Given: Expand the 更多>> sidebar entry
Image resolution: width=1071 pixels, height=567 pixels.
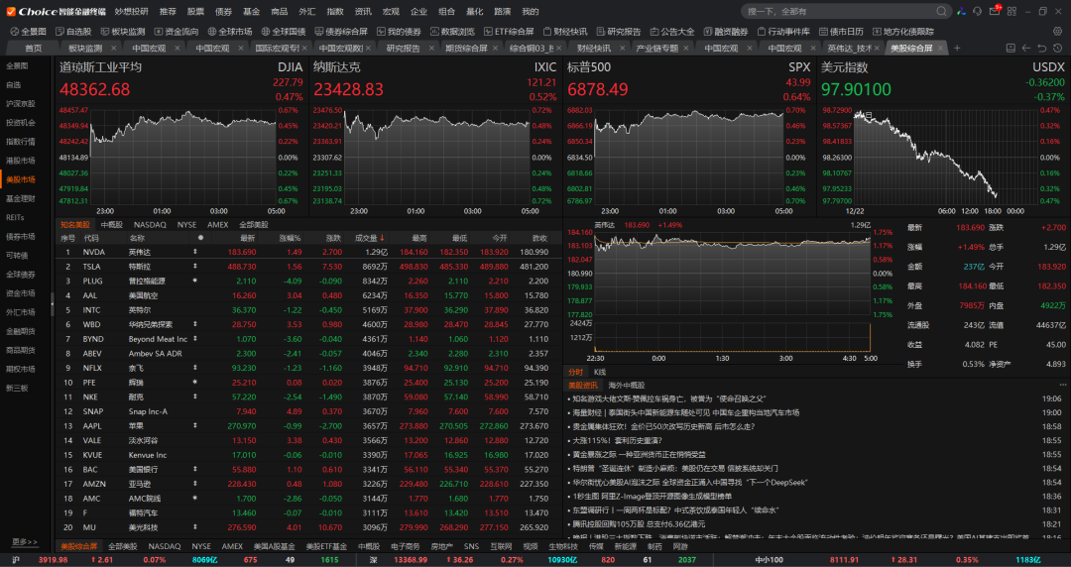Looking at the screenshot, I should pyautogui.click(x=25, y=542).
